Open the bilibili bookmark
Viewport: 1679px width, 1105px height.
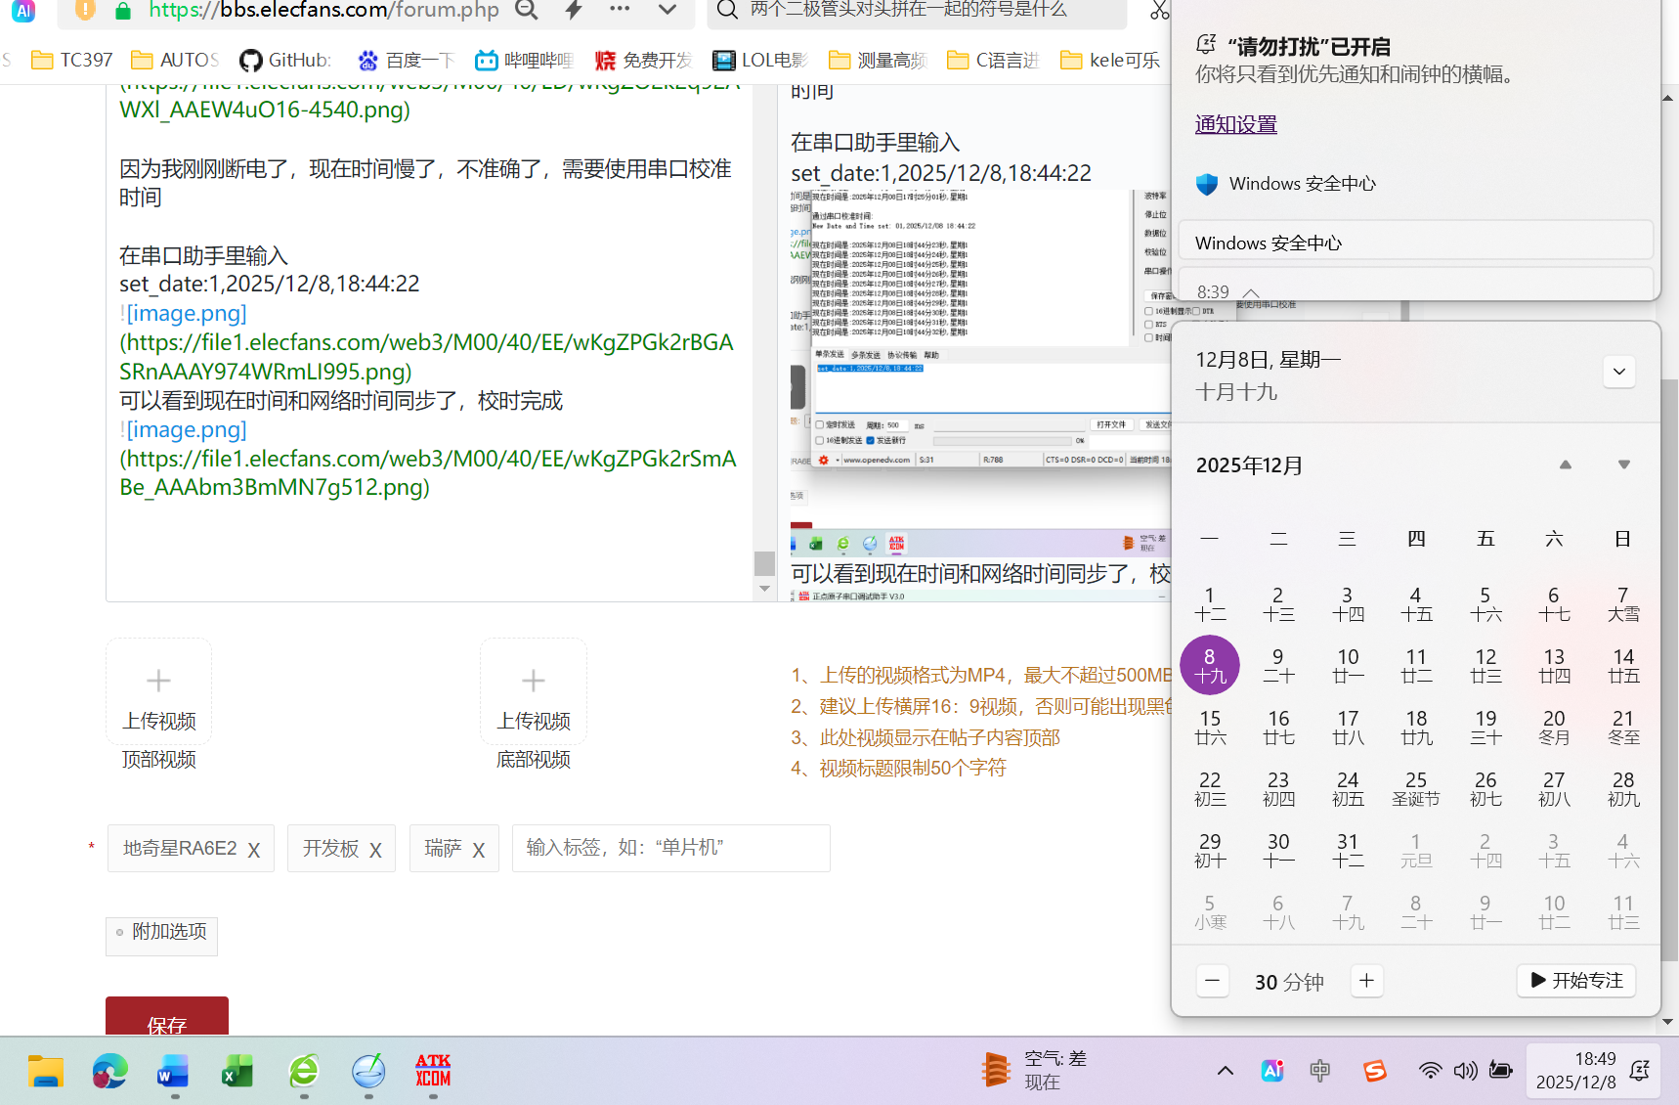tap(524, 60)
